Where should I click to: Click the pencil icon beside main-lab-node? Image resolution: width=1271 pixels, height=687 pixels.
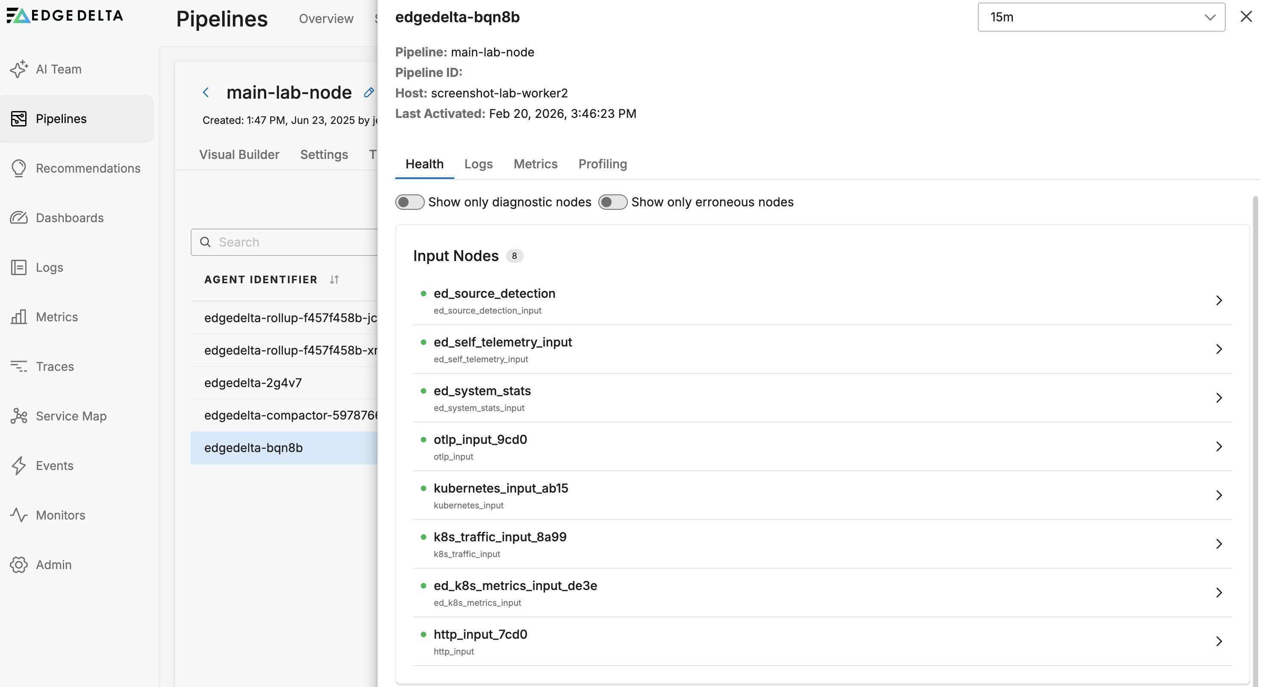click(368, 92)
